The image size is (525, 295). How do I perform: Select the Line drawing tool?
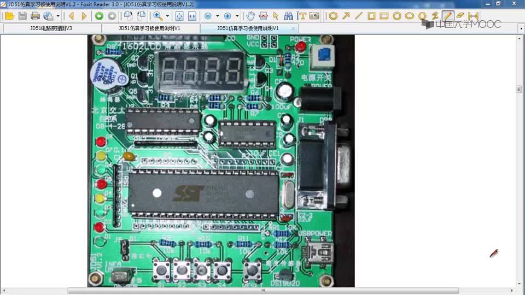pyautogui.click(x=359, y=16)
